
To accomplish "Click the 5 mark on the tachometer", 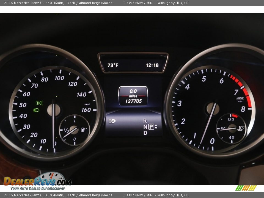I will tap(204, 79).
